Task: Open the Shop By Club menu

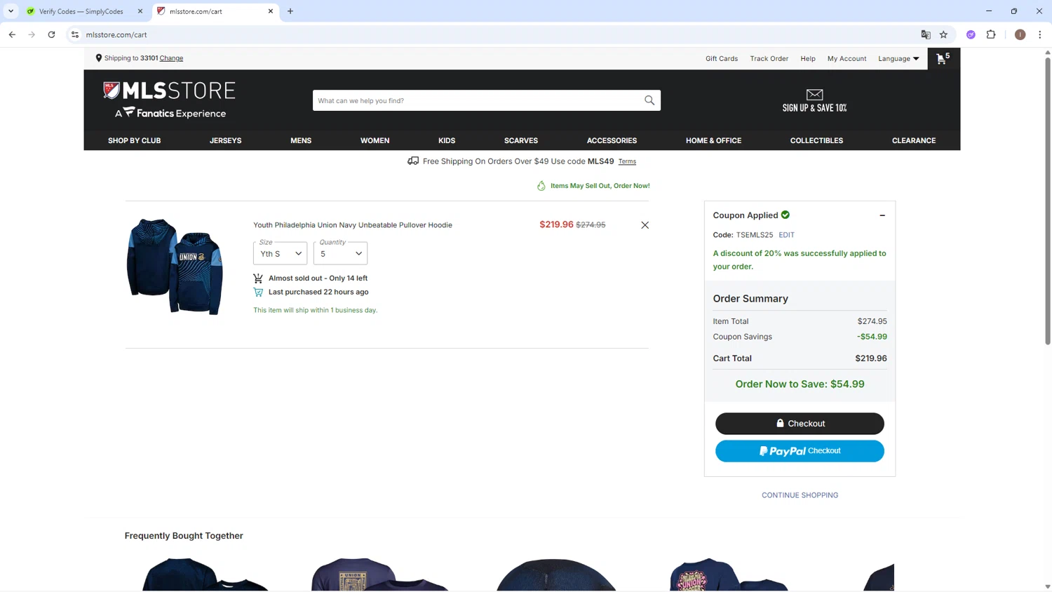Action: click(134, 140)
